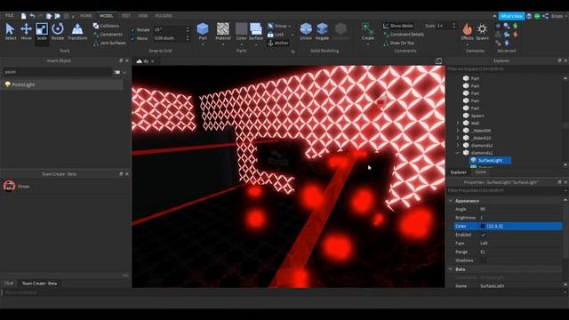Toggle the Shadows property checkbox

483,260
